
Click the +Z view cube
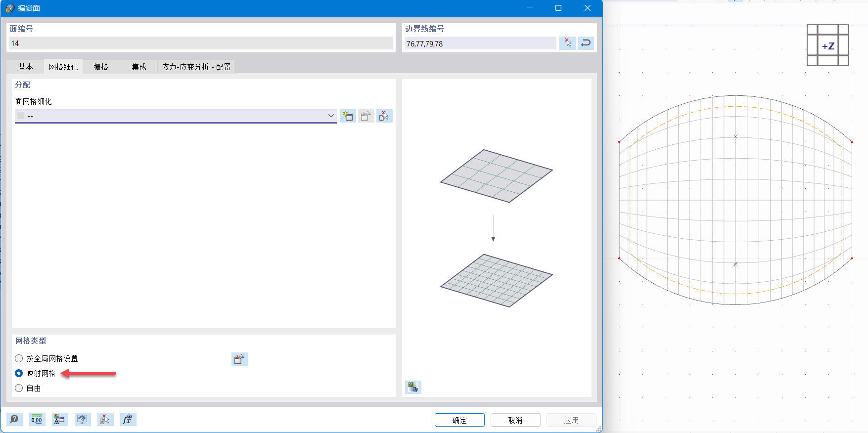(828, 45)
